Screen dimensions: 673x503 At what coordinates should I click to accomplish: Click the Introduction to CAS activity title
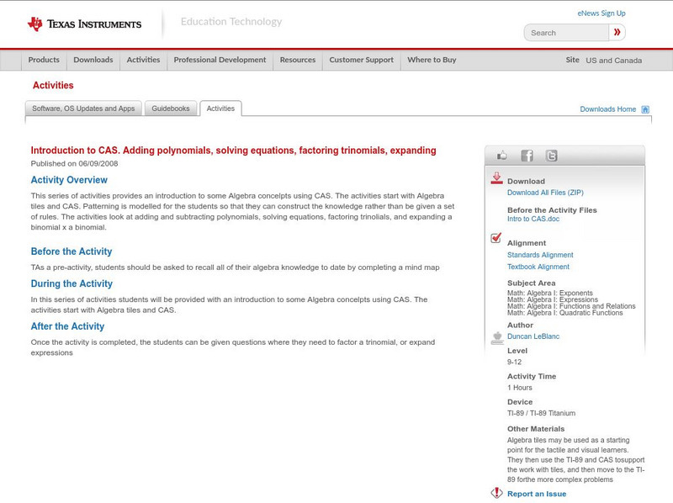point(234,151)
